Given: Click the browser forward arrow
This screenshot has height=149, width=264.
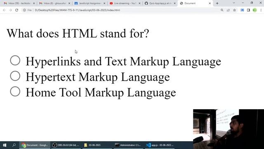Looking at the screenshot, I should point(10,10).
